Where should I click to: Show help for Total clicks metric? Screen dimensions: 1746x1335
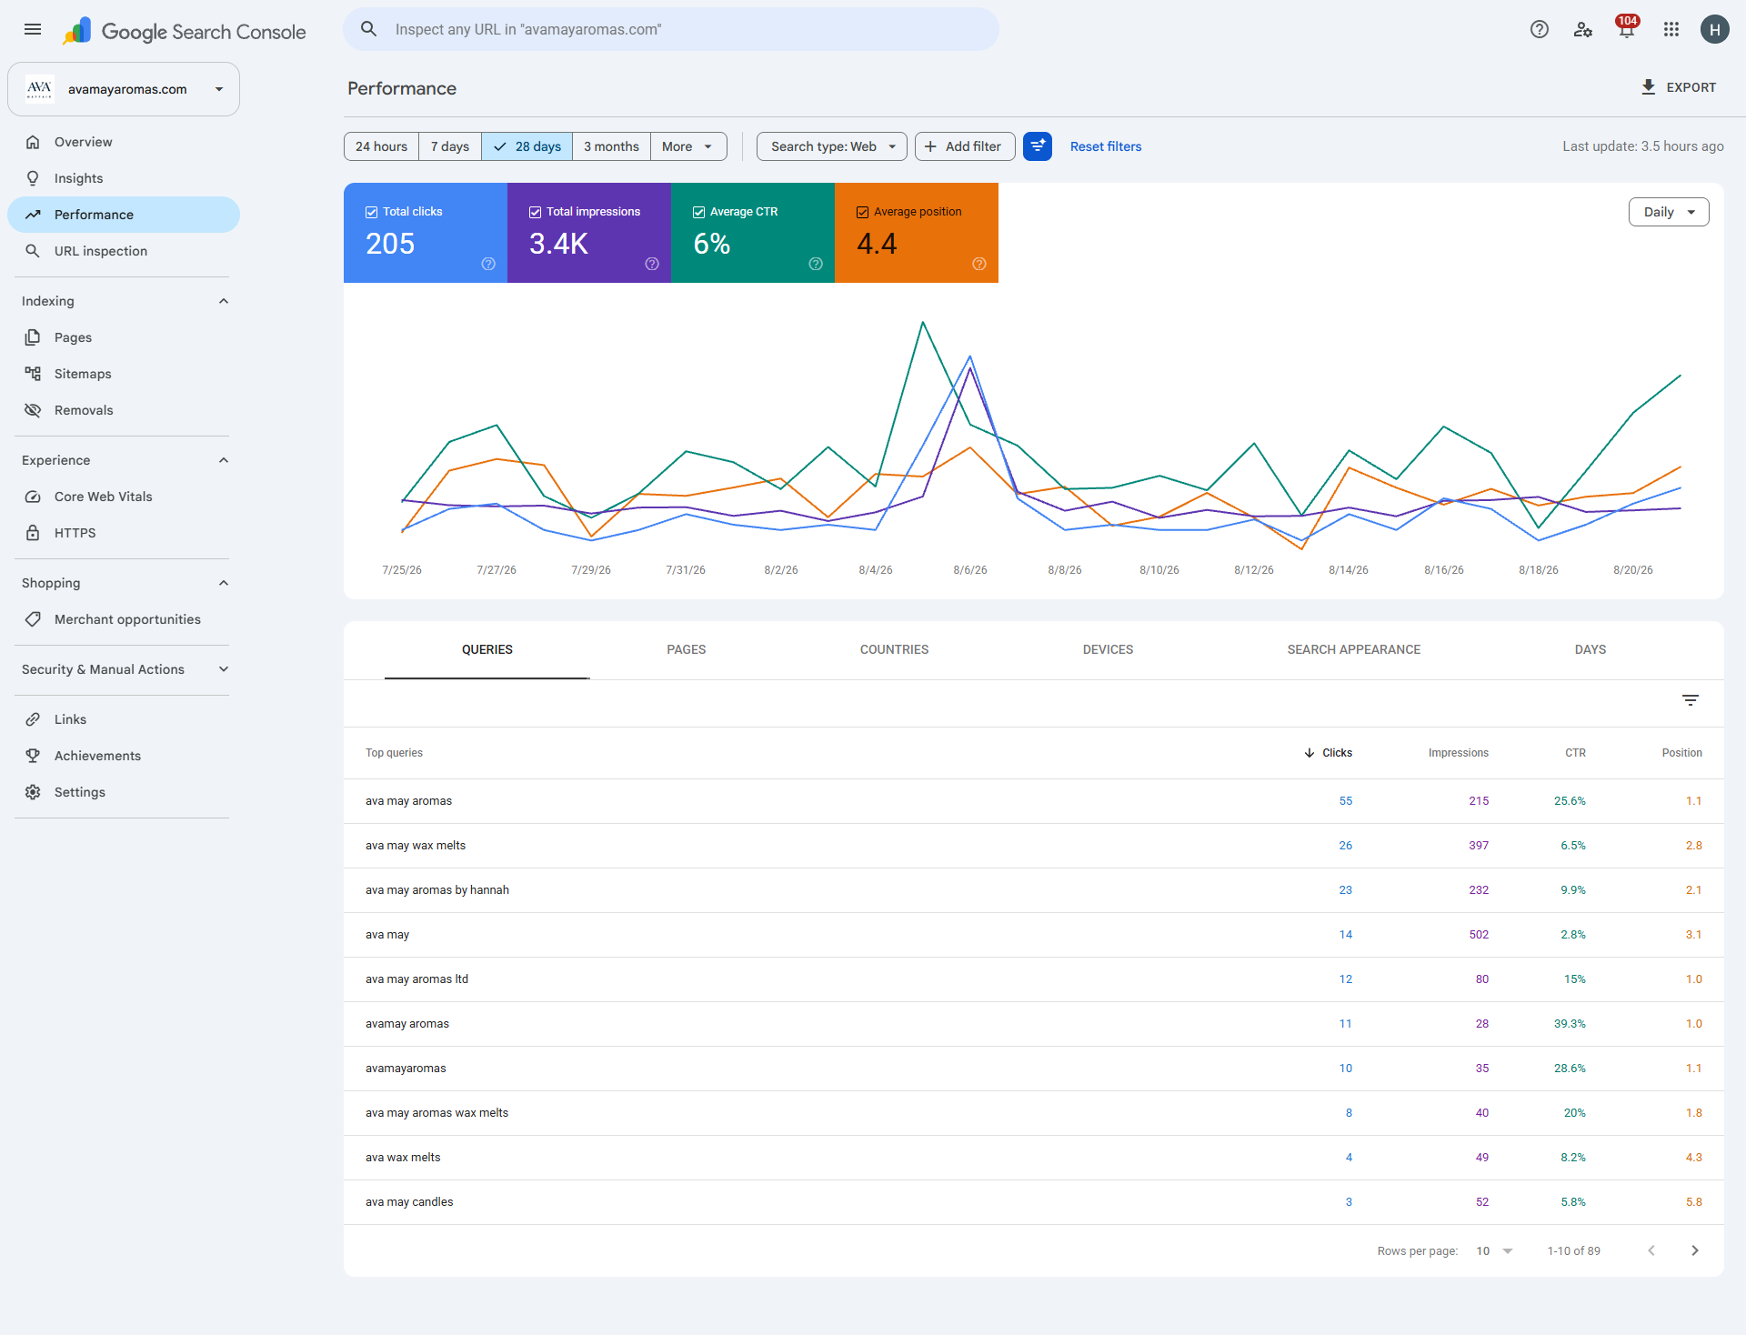pyautogui.click(x=488, y=264)
